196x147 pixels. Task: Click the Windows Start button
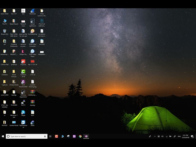(3, 136)
